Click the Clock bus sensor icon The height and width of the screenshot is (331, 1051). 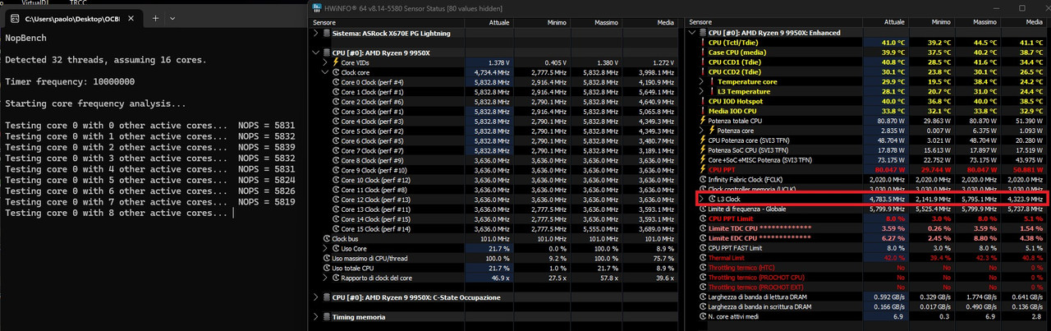point(326,239)
